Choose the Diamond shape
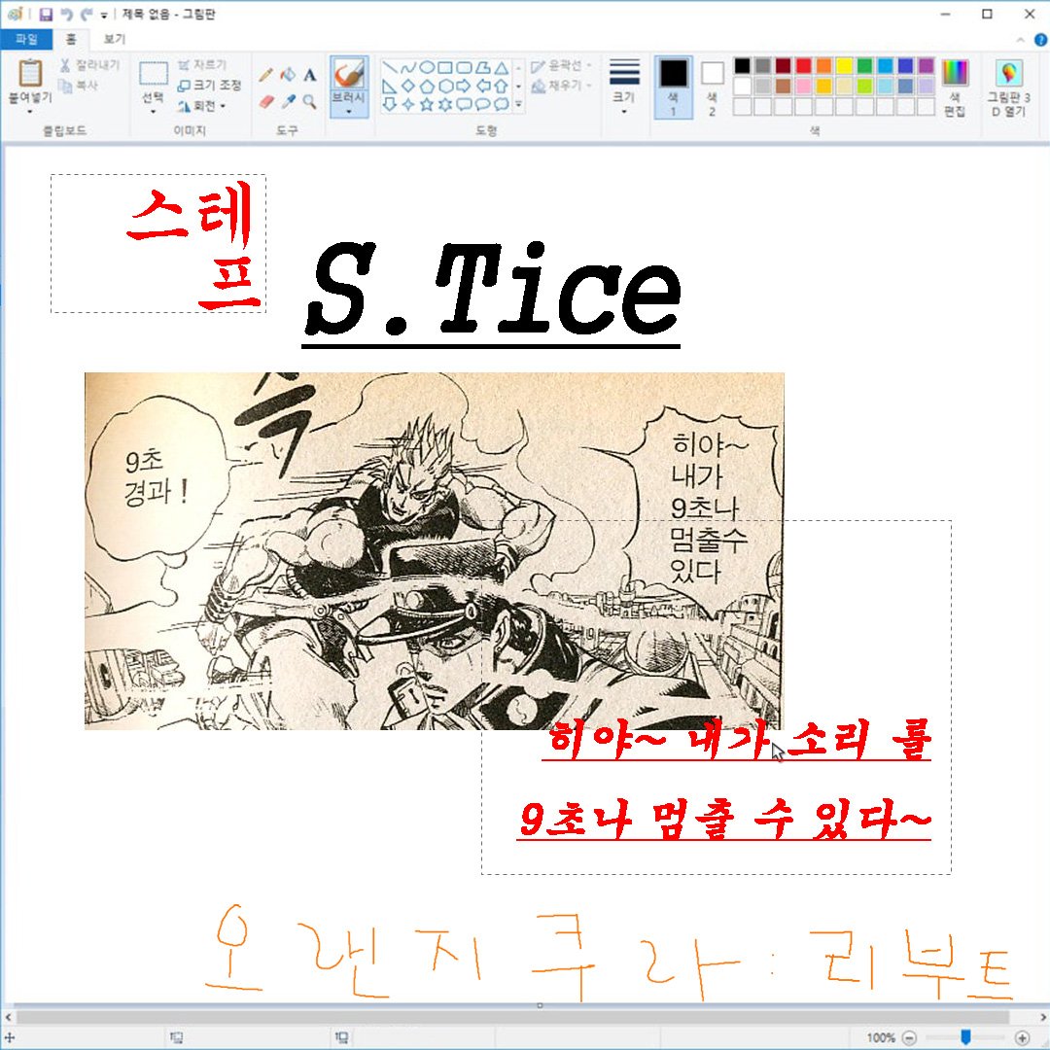 click(407, 86)
